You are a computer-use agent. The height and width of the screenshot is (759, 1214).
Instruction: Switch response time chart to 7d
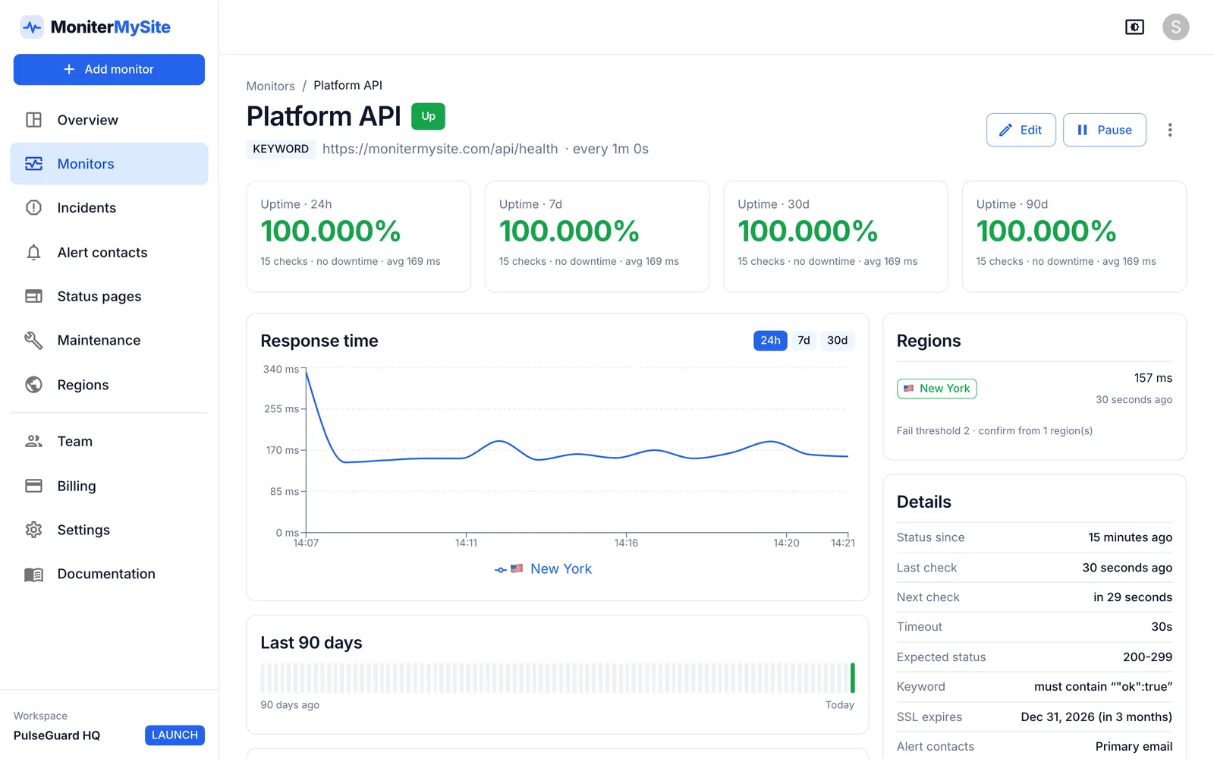pos(804,341)
